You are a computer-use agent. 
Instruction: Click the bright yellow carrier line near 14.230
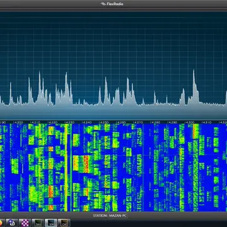[x=66, y=168]
